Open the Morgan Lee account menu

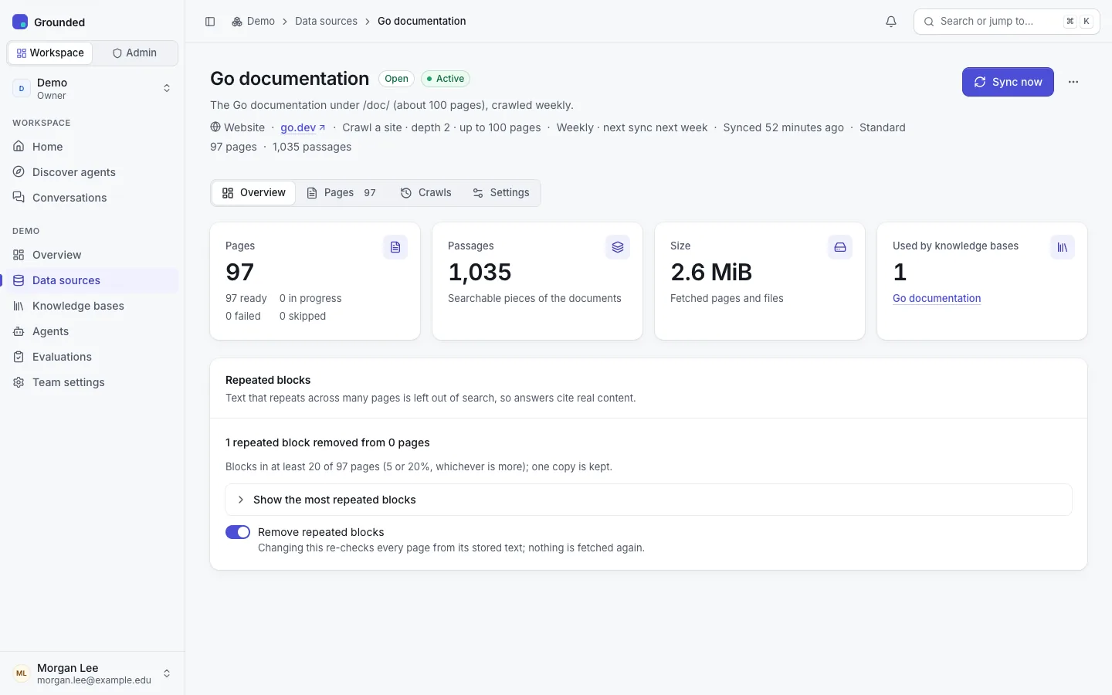point(93,673)
